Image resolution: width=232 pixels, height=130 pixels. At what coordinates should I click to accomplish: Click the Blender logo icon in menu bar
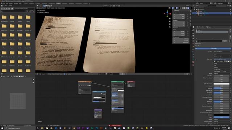point(1,3)
